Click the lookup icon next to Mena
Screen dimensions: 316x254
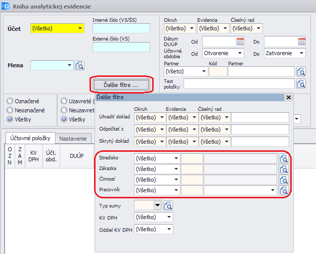point(80,65)
